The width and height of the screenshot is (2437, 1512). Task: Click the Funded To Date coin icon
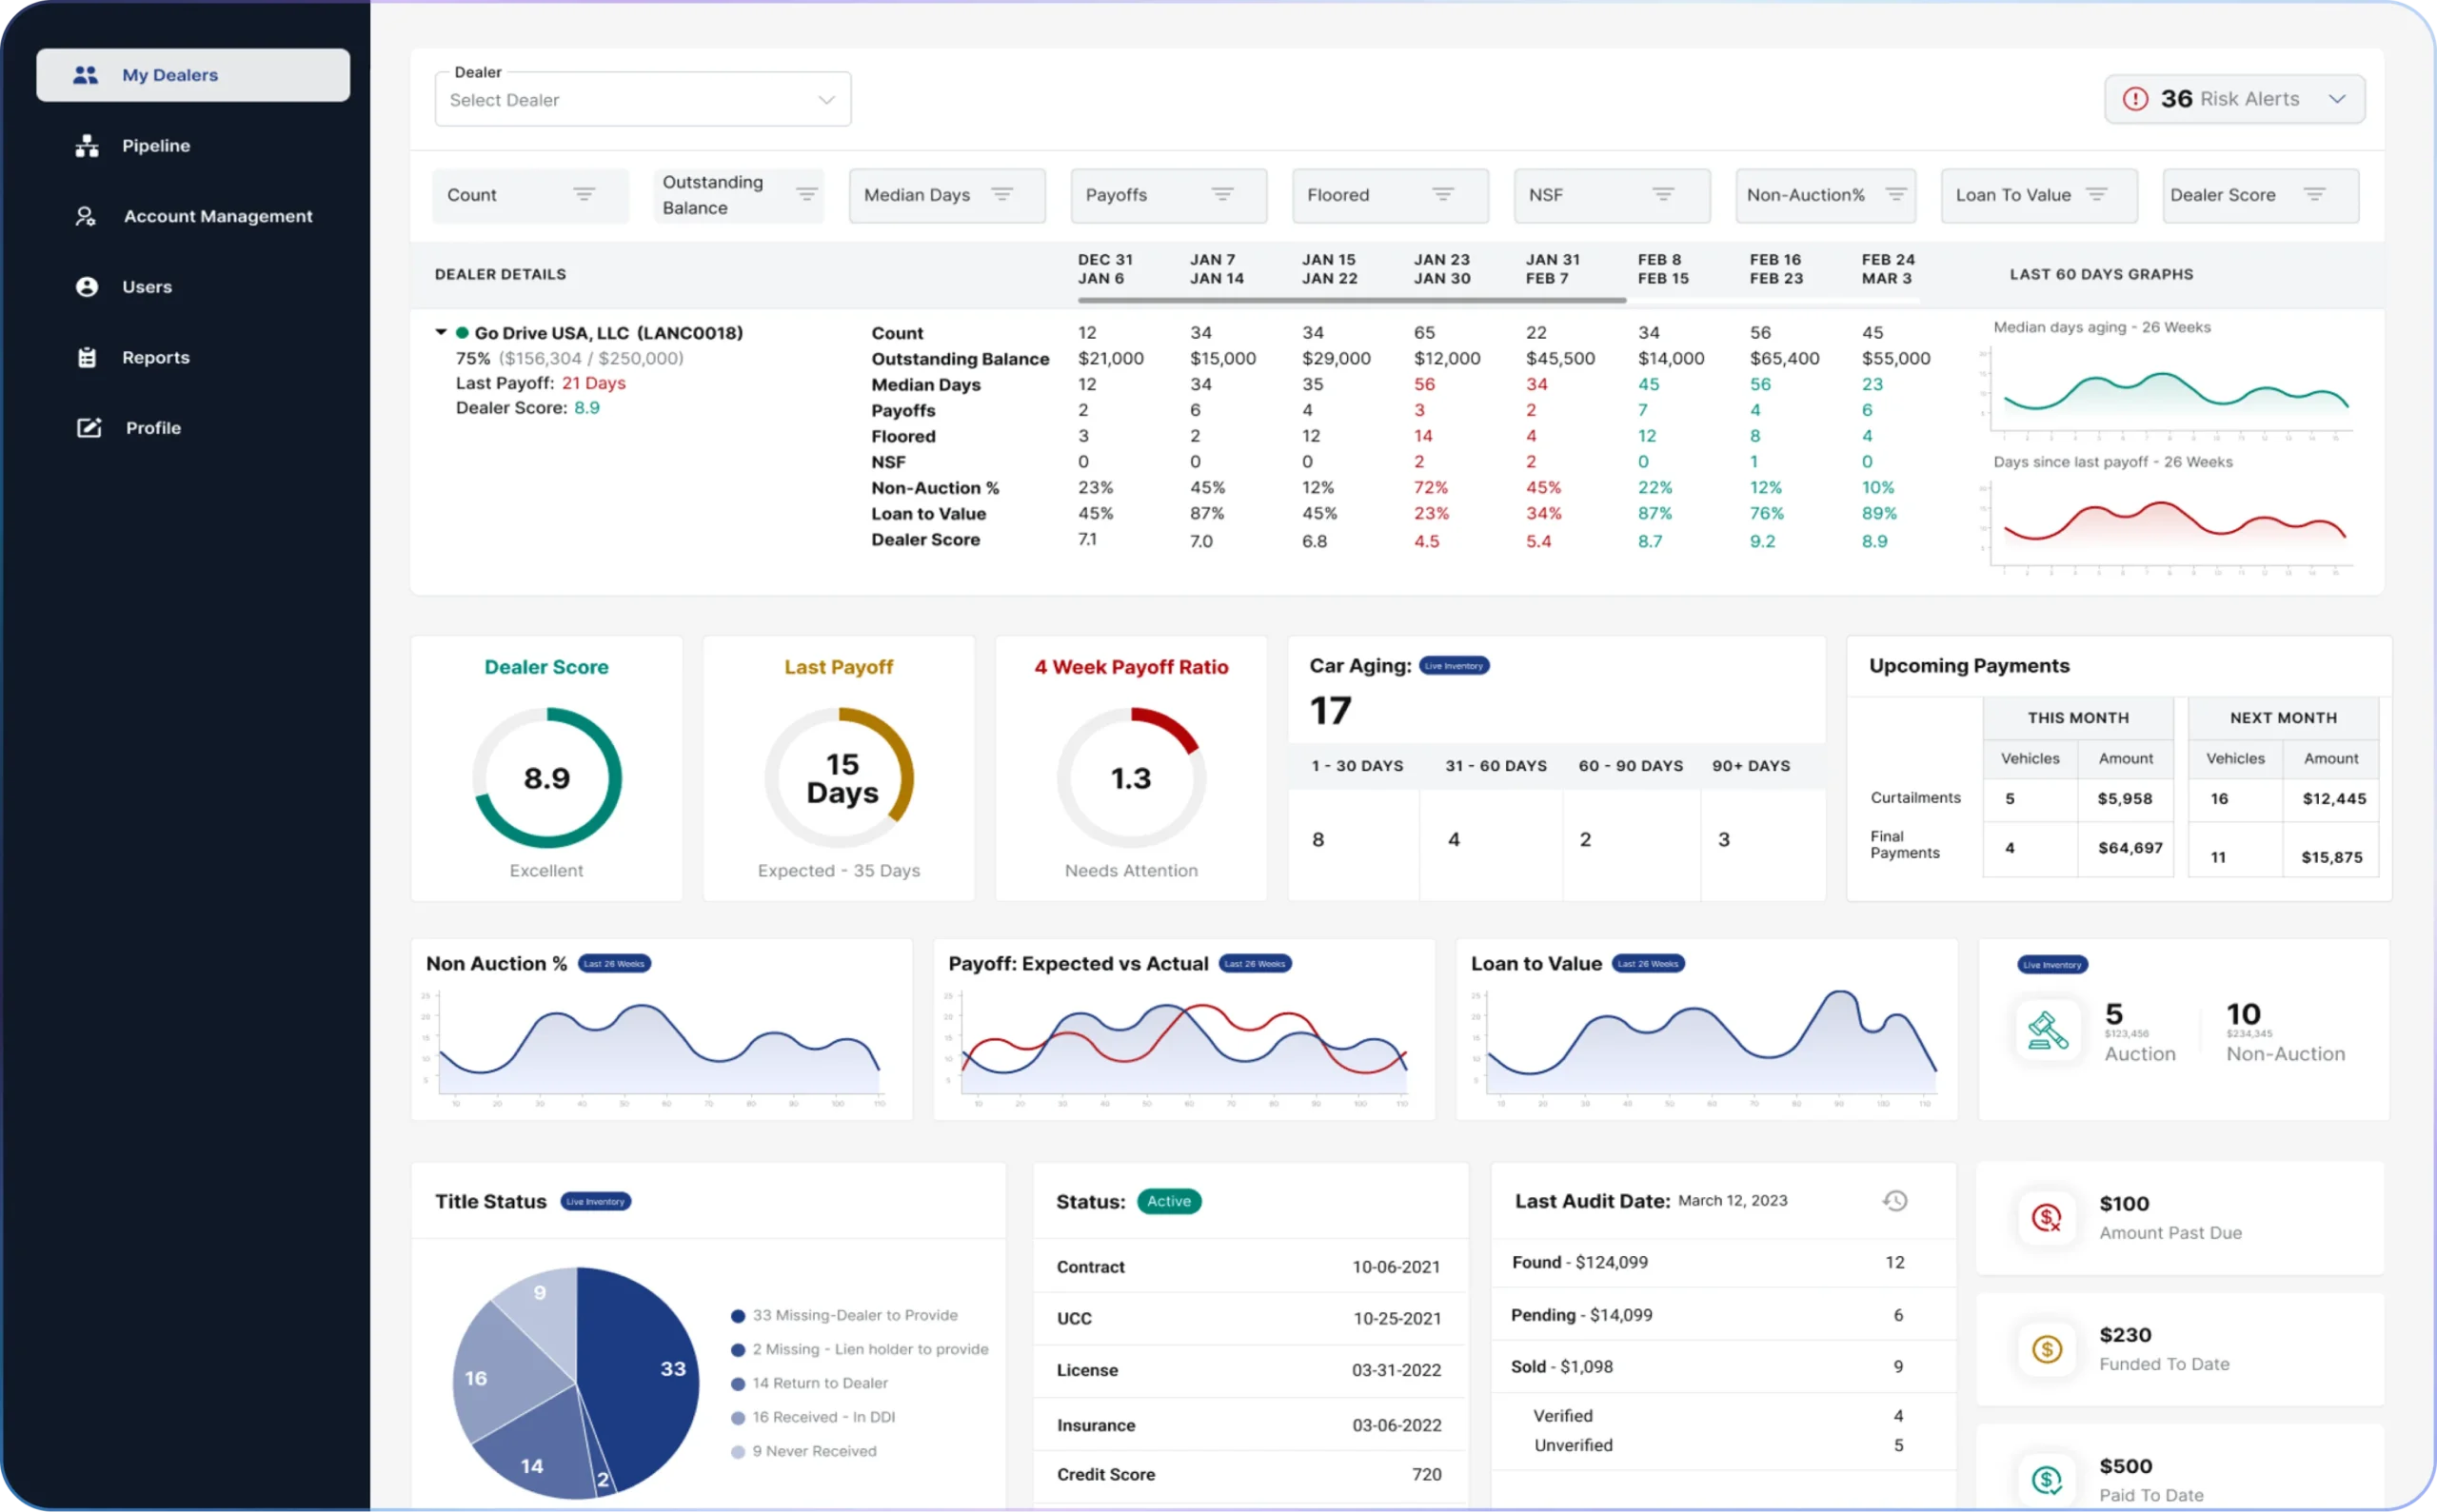tap(2047, 1349)
